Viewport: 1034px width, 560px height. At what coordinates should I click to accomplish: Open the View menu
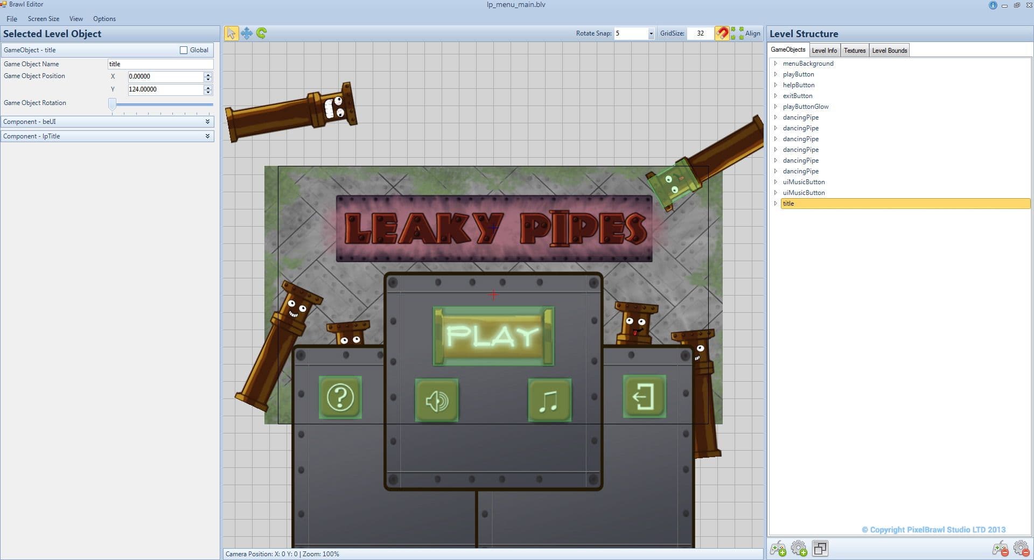[76, 19]
